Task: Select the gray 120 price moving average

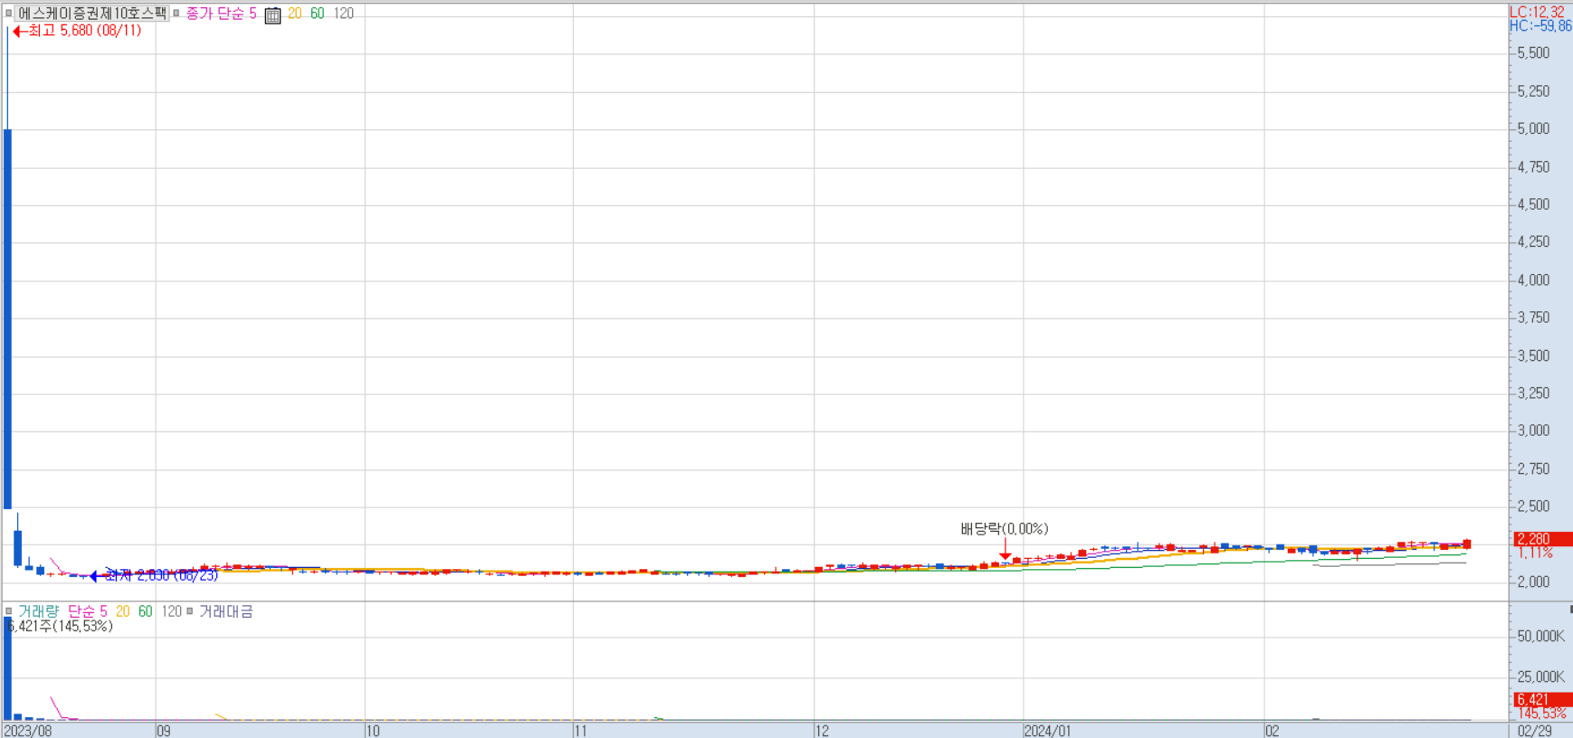Action: [343, 14]
